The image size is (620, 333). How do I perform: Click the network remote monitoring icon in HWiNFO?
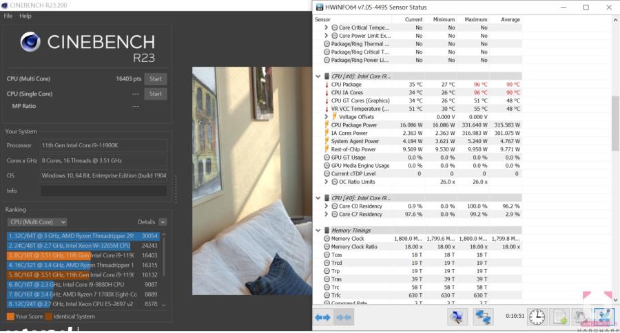coord(483,316)
